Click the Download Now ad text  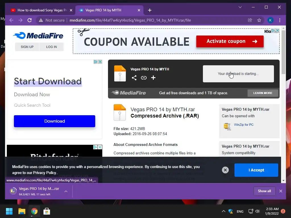32,95
